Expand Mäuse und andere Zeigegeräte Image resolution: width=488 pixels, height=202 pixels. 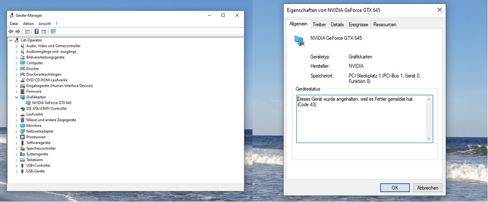16,120
